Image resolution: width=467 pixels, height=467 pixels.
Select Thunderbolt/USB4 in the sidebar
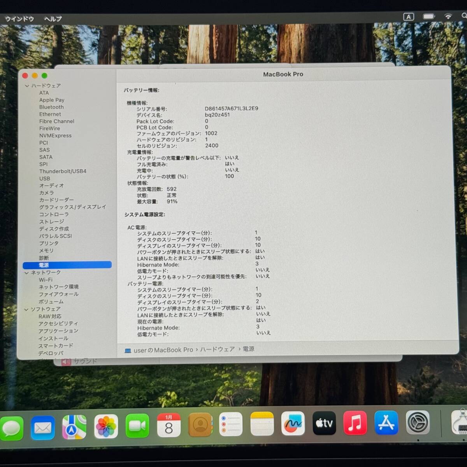tap(63, 171)
